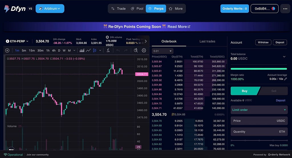The width and height of the screenshot is (292, 158).
Task: Choose the line chart style icon
Action: point(88,50)
